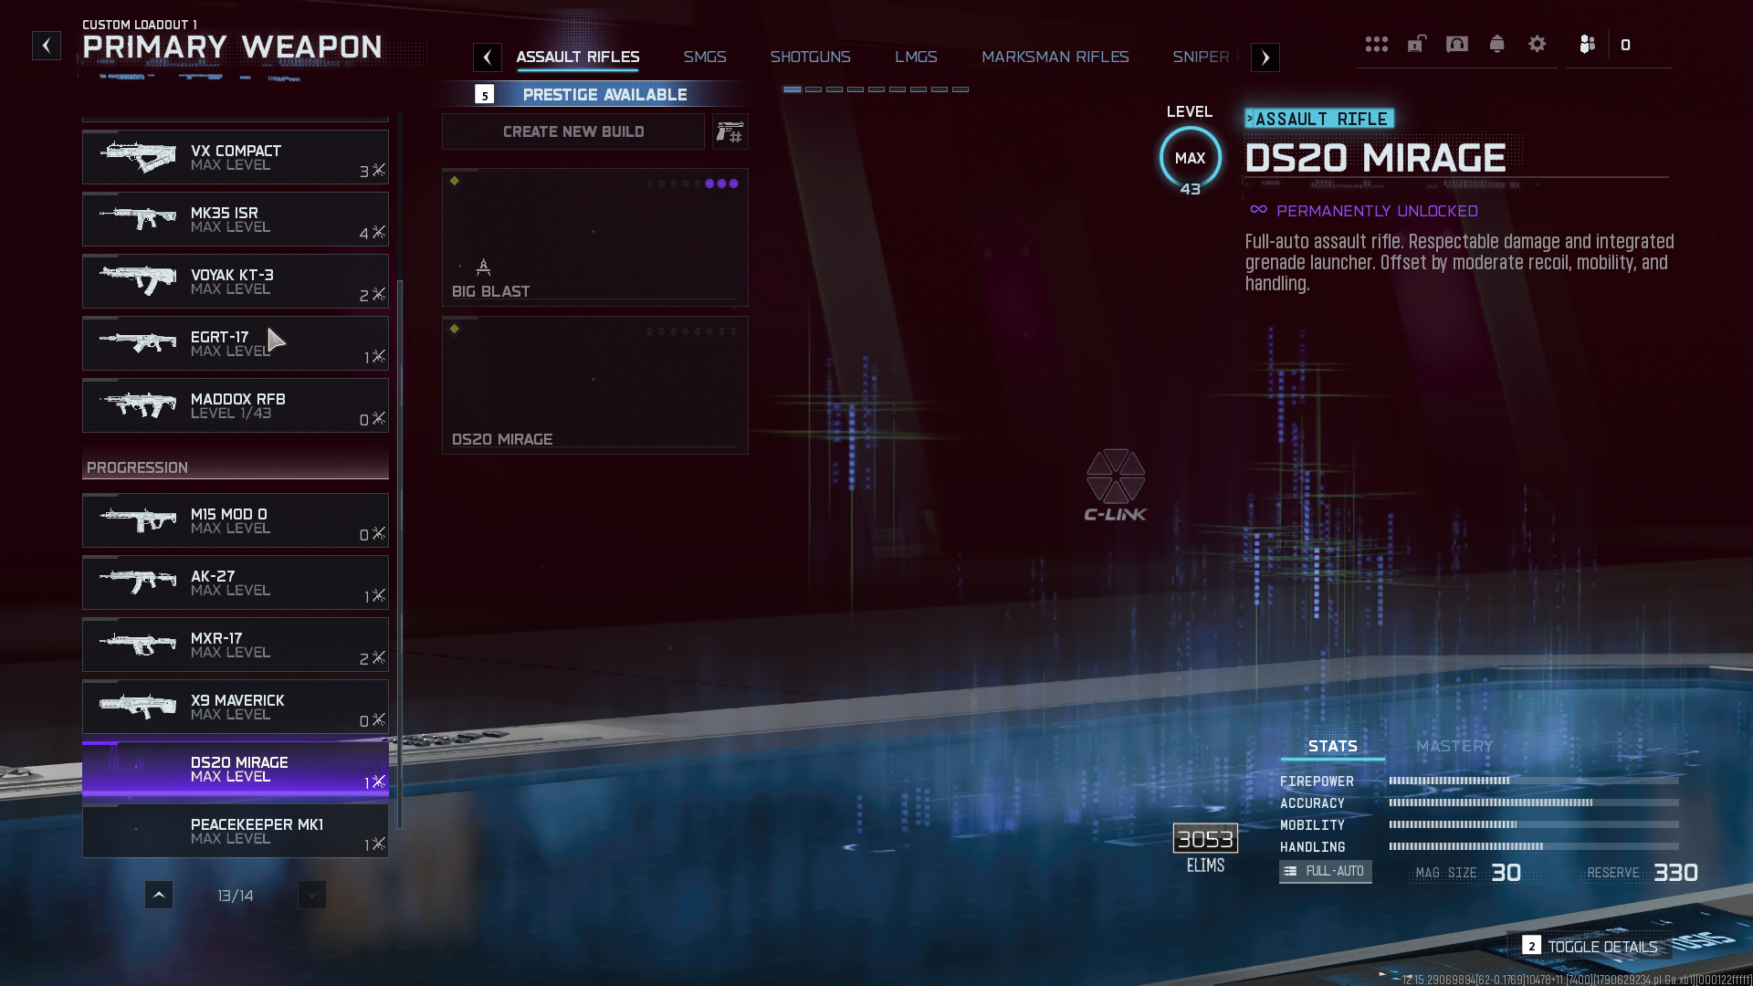The image size is (1753, 986).
Task: Select the MK35 ISR weapon
Action: pos(236,219)
